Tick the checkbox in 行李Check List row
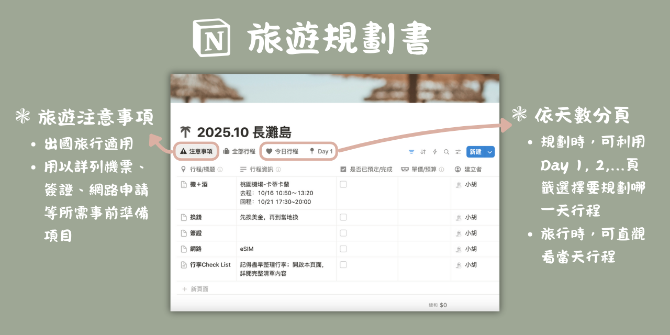 343,265
